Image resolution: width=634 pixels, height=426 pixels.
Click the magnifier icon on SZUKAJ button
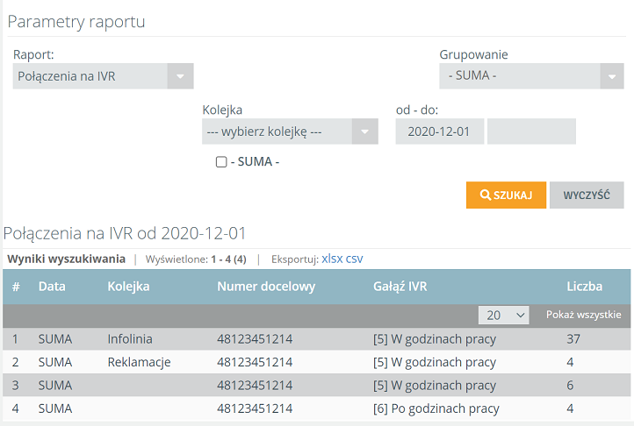coord(486,195)
